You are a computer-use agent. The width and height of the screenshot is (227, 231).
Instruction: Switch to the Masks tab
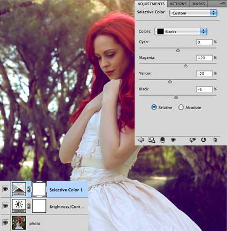(x=199, y=4)
